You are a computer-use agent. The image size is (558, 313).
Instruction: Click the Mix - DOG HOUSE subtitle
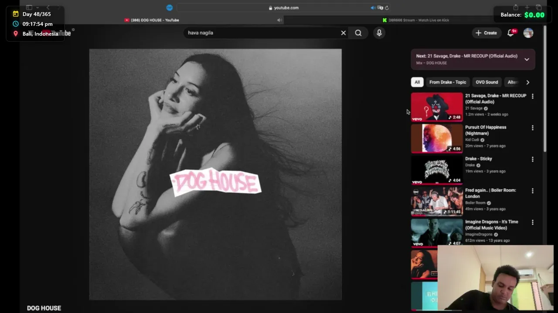click(432, 63)
